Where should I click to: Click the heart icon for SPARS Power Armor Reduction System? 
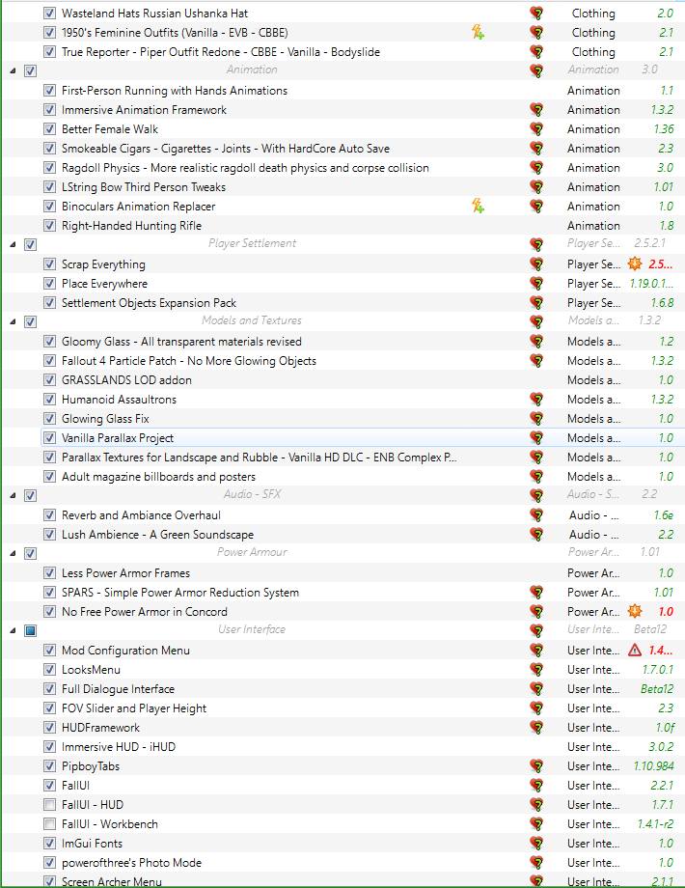point(536,593)
